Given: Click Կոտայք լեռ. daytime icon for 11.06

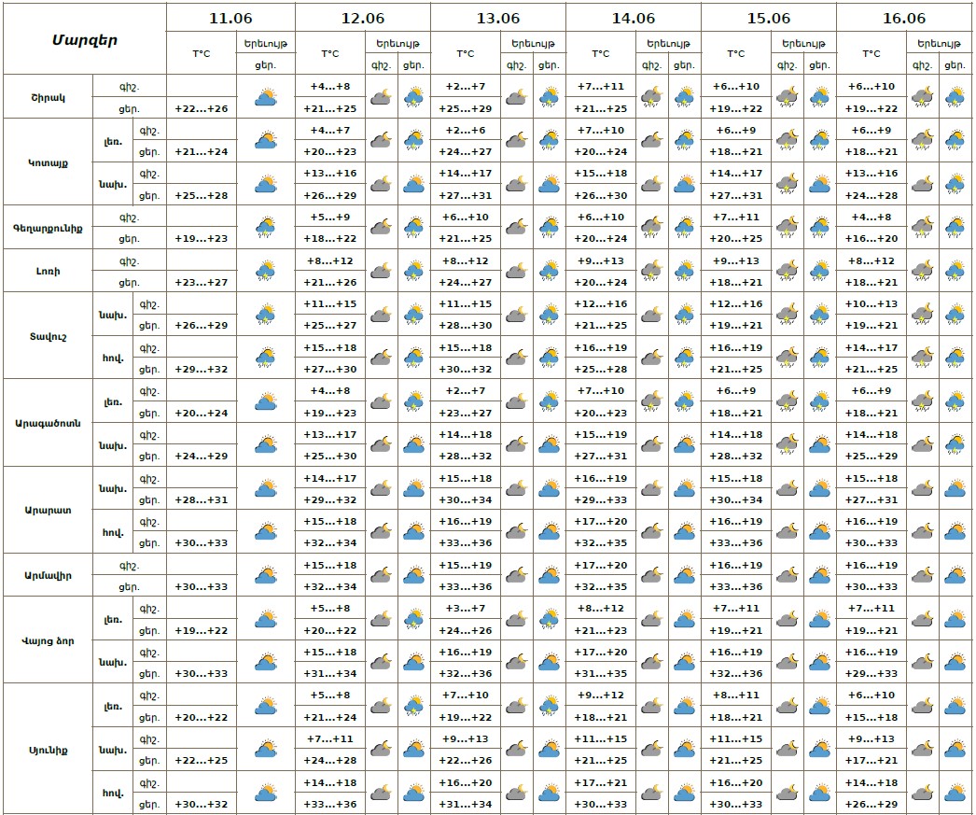Looking at the screenshot, I should tap(266, 141).
